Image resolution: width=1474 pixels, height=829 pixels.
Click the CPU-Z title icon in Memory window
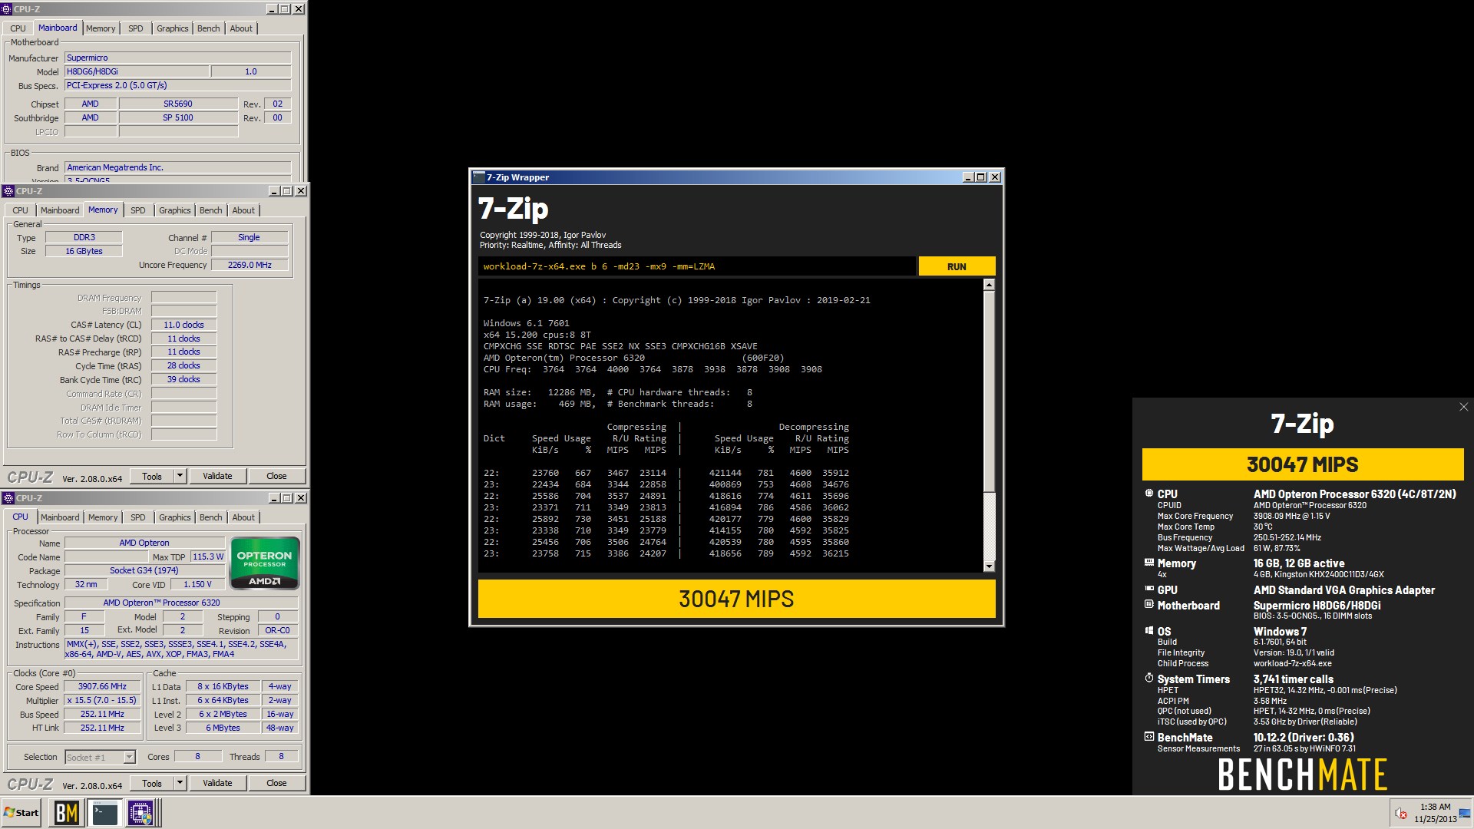[x=8, y=191]
